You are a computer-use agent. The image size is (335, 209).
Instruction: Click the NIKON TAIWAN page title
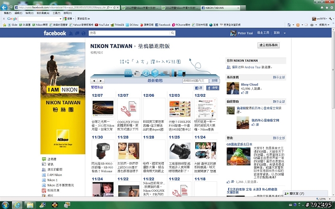click(x=111, y=46)
